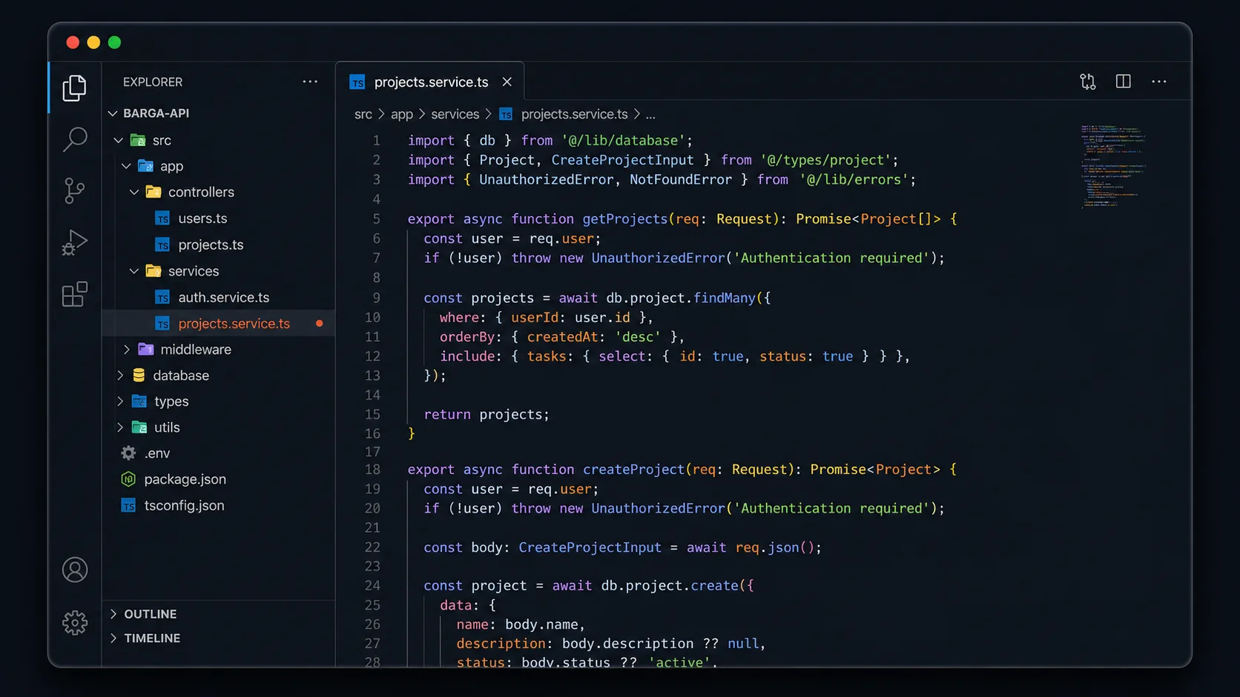Viewport: 1240px width, 697px height.
Task: Open auth.service.ts in file tree
Action: pyautogui.click(x=223, y=297)
